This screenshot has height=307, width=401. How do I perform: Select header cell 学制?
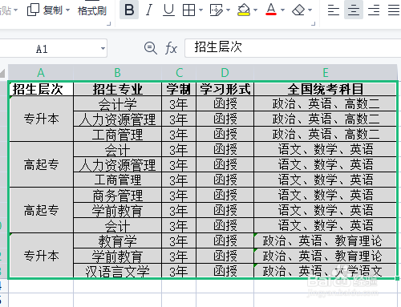click(x=179, y=89)
